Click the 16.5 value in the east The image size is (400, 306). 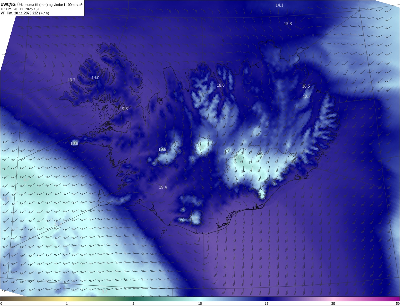point(306,86)
